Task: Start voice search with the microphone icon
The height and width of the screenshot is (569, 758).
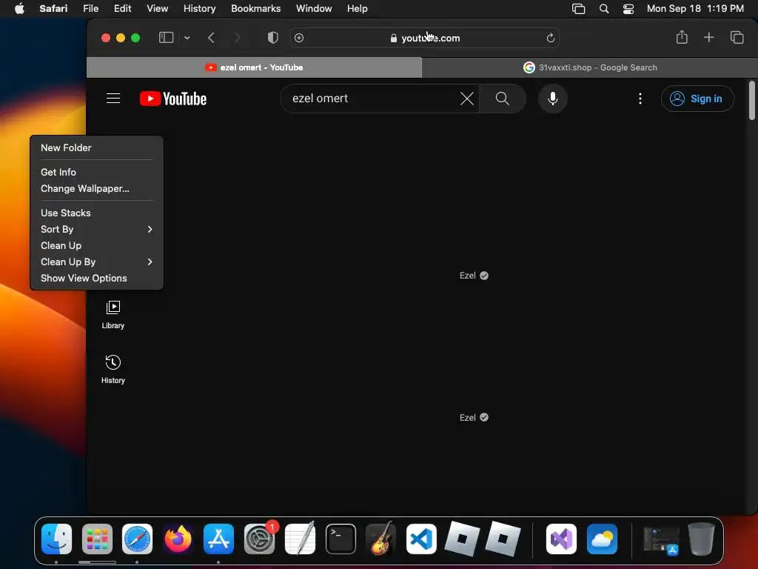Action: click(552, 99)
